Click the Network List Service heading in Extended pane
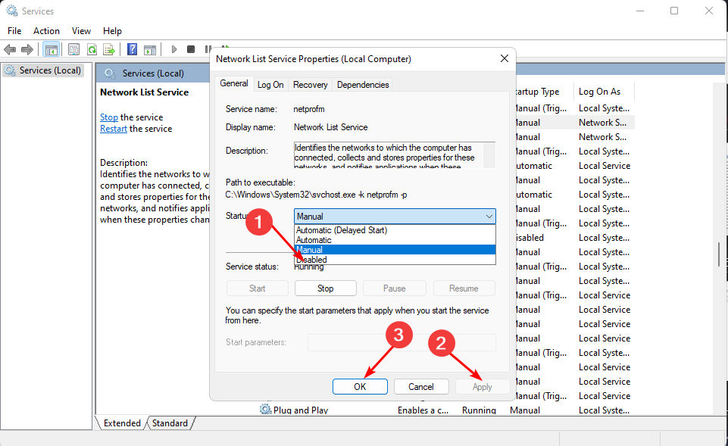Screen dimensions: 728x446 coord(145,92)
